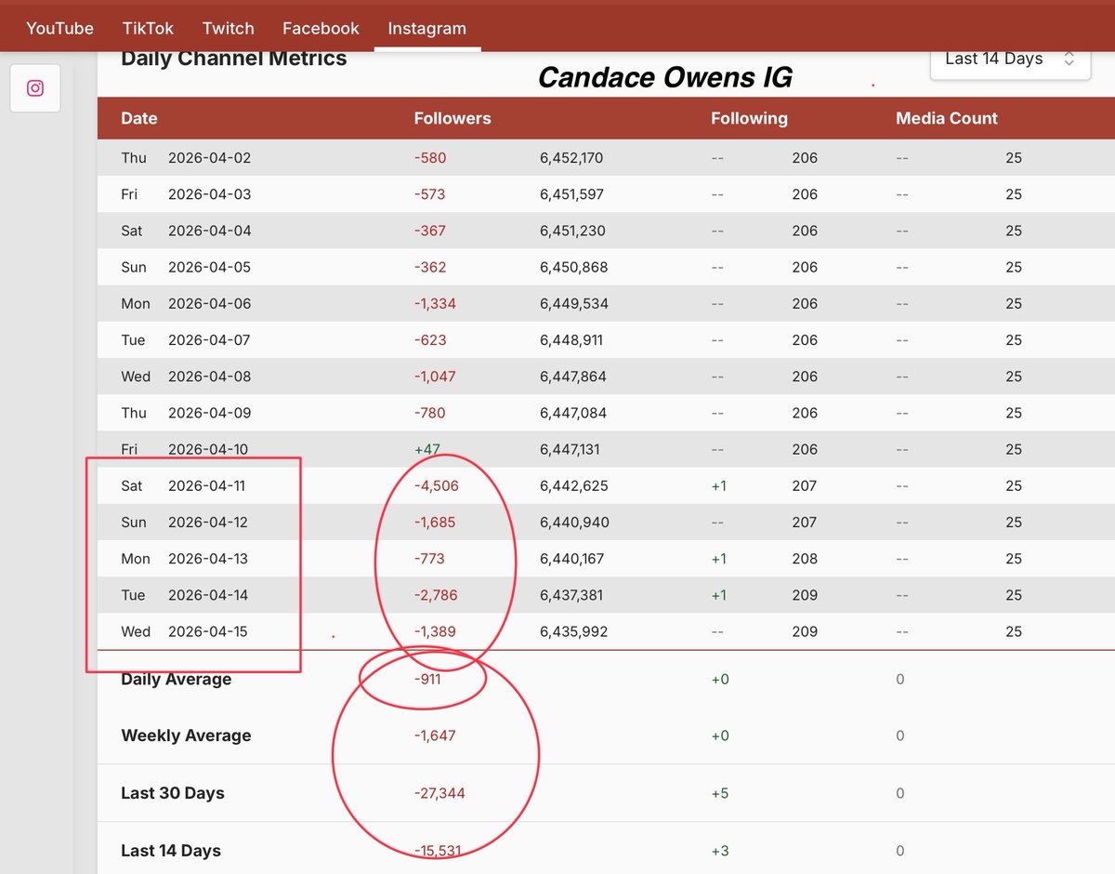Click follower total 6,452,170

[571, 158]
